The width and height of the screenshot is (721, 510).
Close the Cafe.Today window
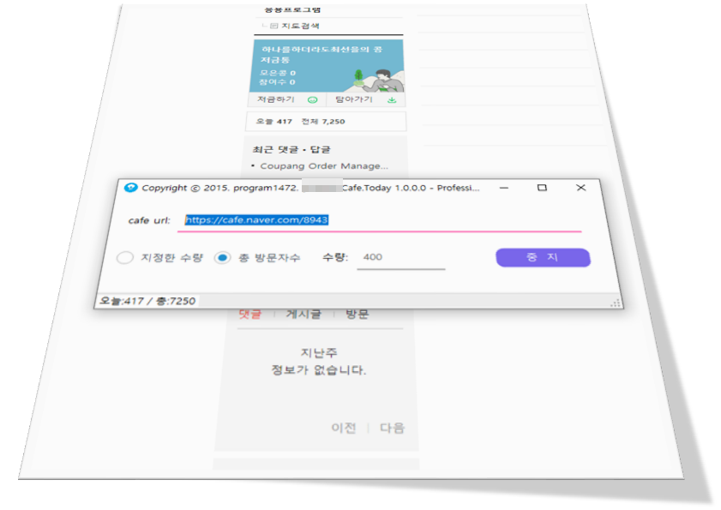coord(580,188)
